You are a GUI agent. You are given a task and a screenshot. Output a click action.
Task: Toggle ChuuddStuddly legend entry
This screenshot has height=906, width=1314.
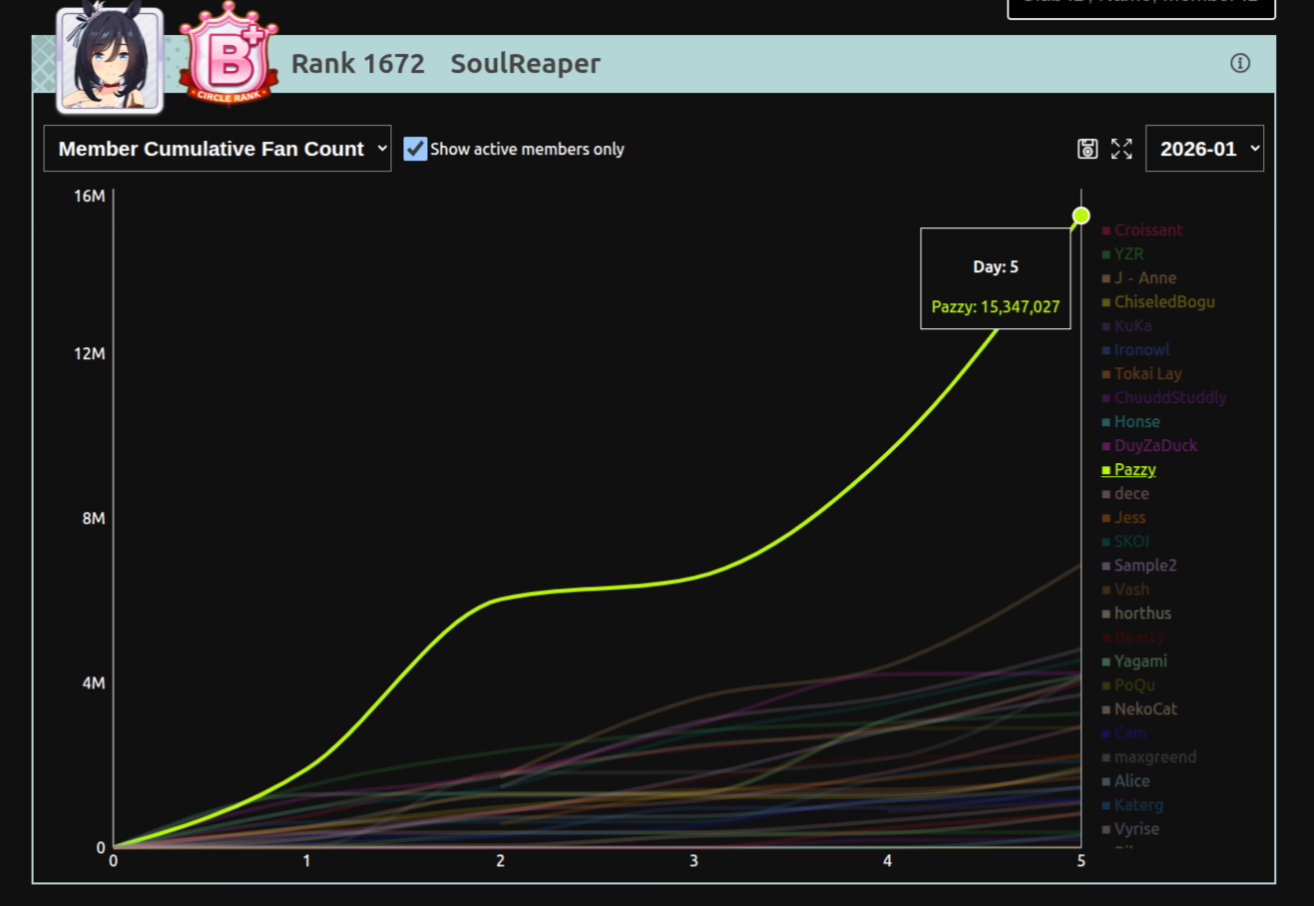click(1164, 397)
